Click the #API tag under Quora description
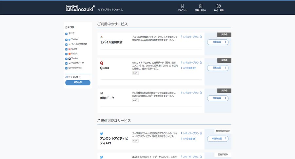Image resolution: width=295 pixels, height=159 pixels. click(135, 73)
